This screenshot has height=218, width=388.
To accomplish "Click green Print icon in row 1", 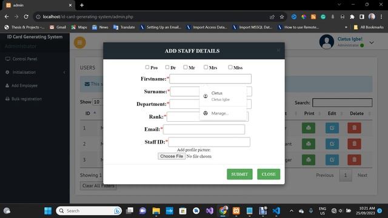I will coord(309,128).
